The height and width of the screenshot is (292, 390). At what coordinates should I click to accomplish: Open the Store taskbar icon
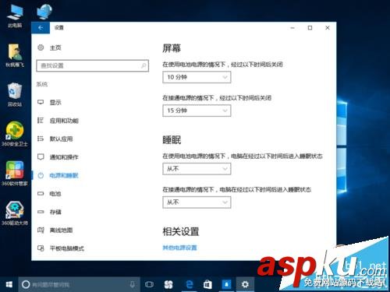coord(207,284)
